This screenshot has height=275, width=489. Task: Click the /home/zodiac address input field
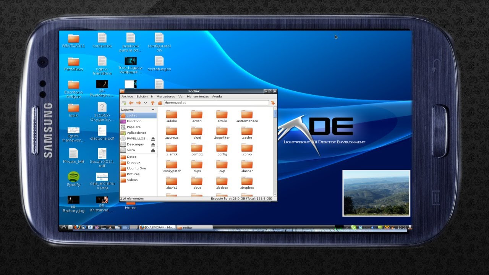(x=214, y=102)
